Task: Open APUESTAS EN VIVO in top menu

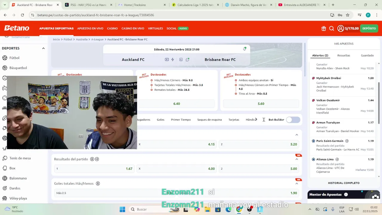Action: click(x=90, y=28)
